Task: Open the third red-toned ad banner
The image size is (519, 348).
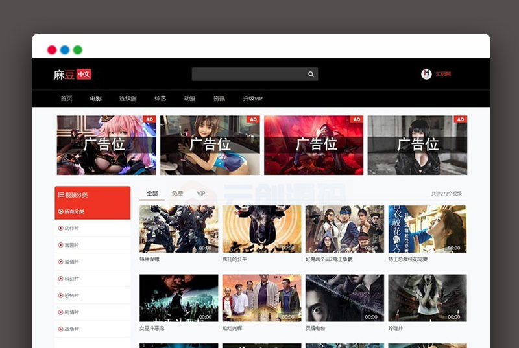Action: (313, 145)
